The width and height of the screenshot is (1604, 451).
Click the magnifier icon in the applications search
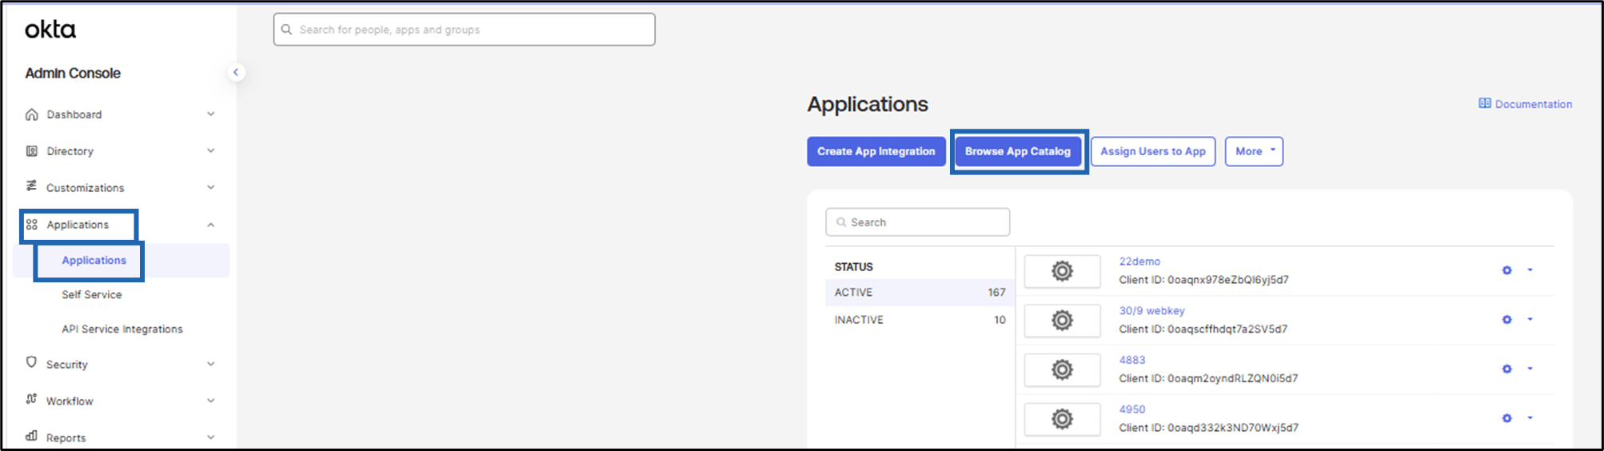click(x=841, y=222)
